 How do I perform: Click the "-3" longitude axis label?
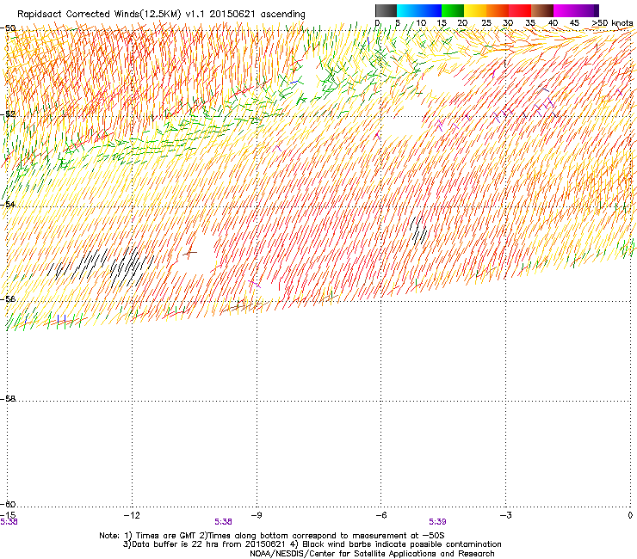click(x=505, y=515)
